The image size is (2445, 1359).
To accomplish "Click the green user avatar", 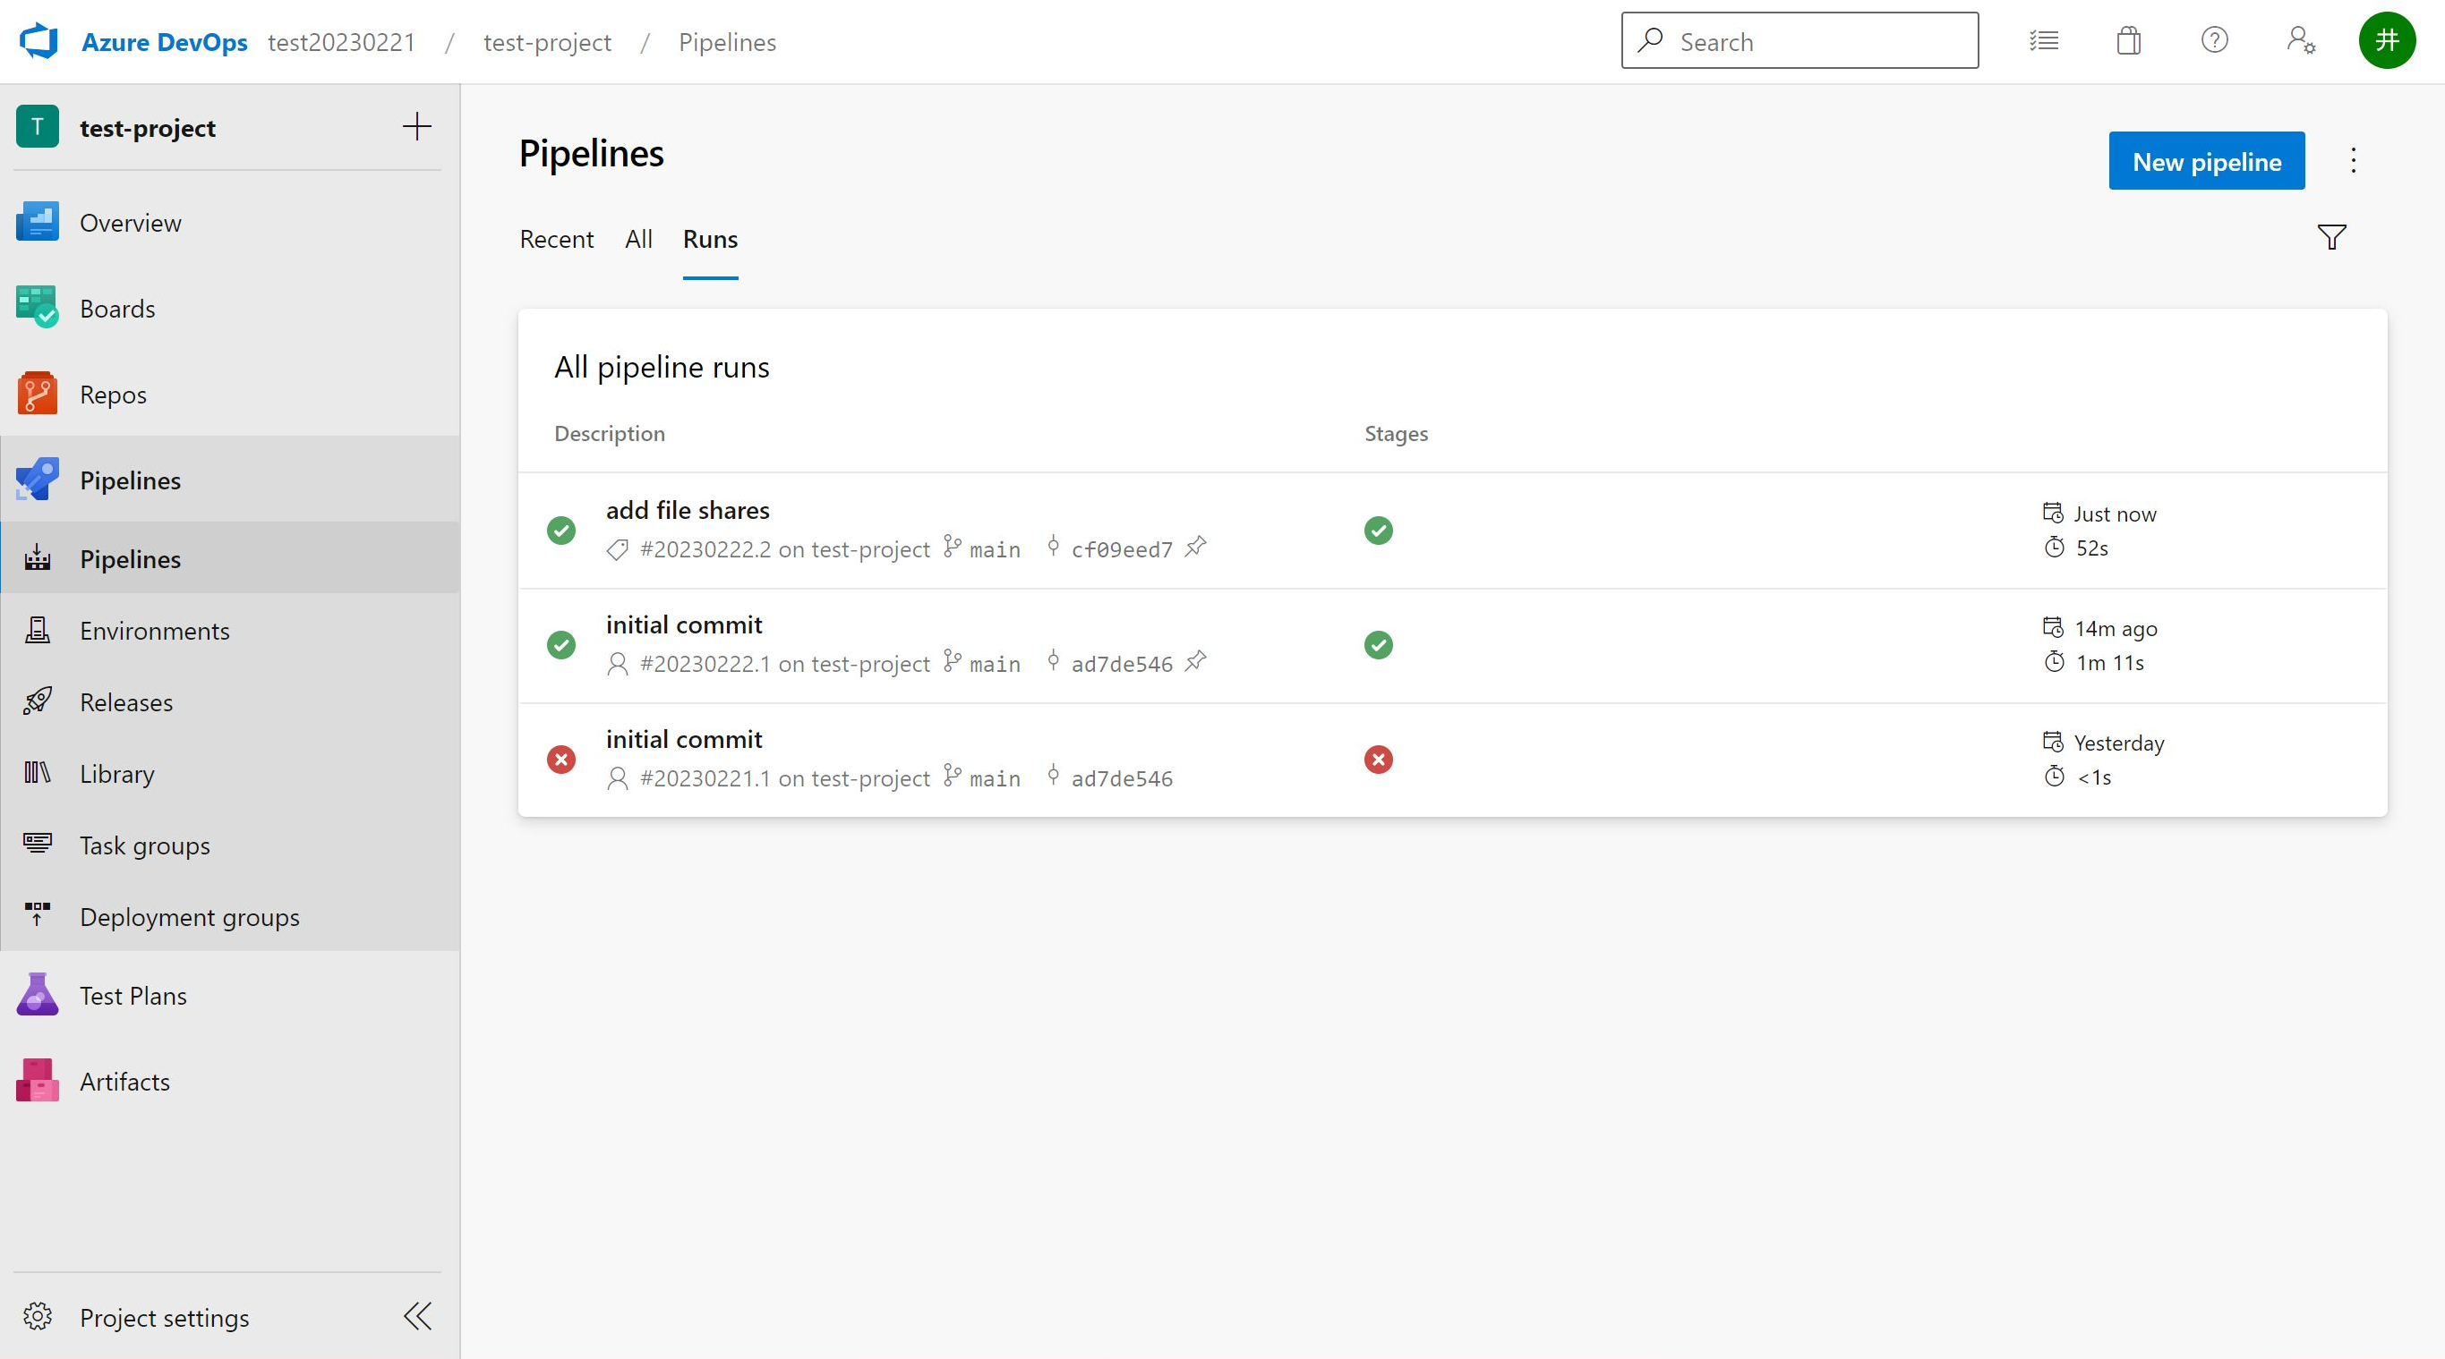I will [x=2386, y=41].
